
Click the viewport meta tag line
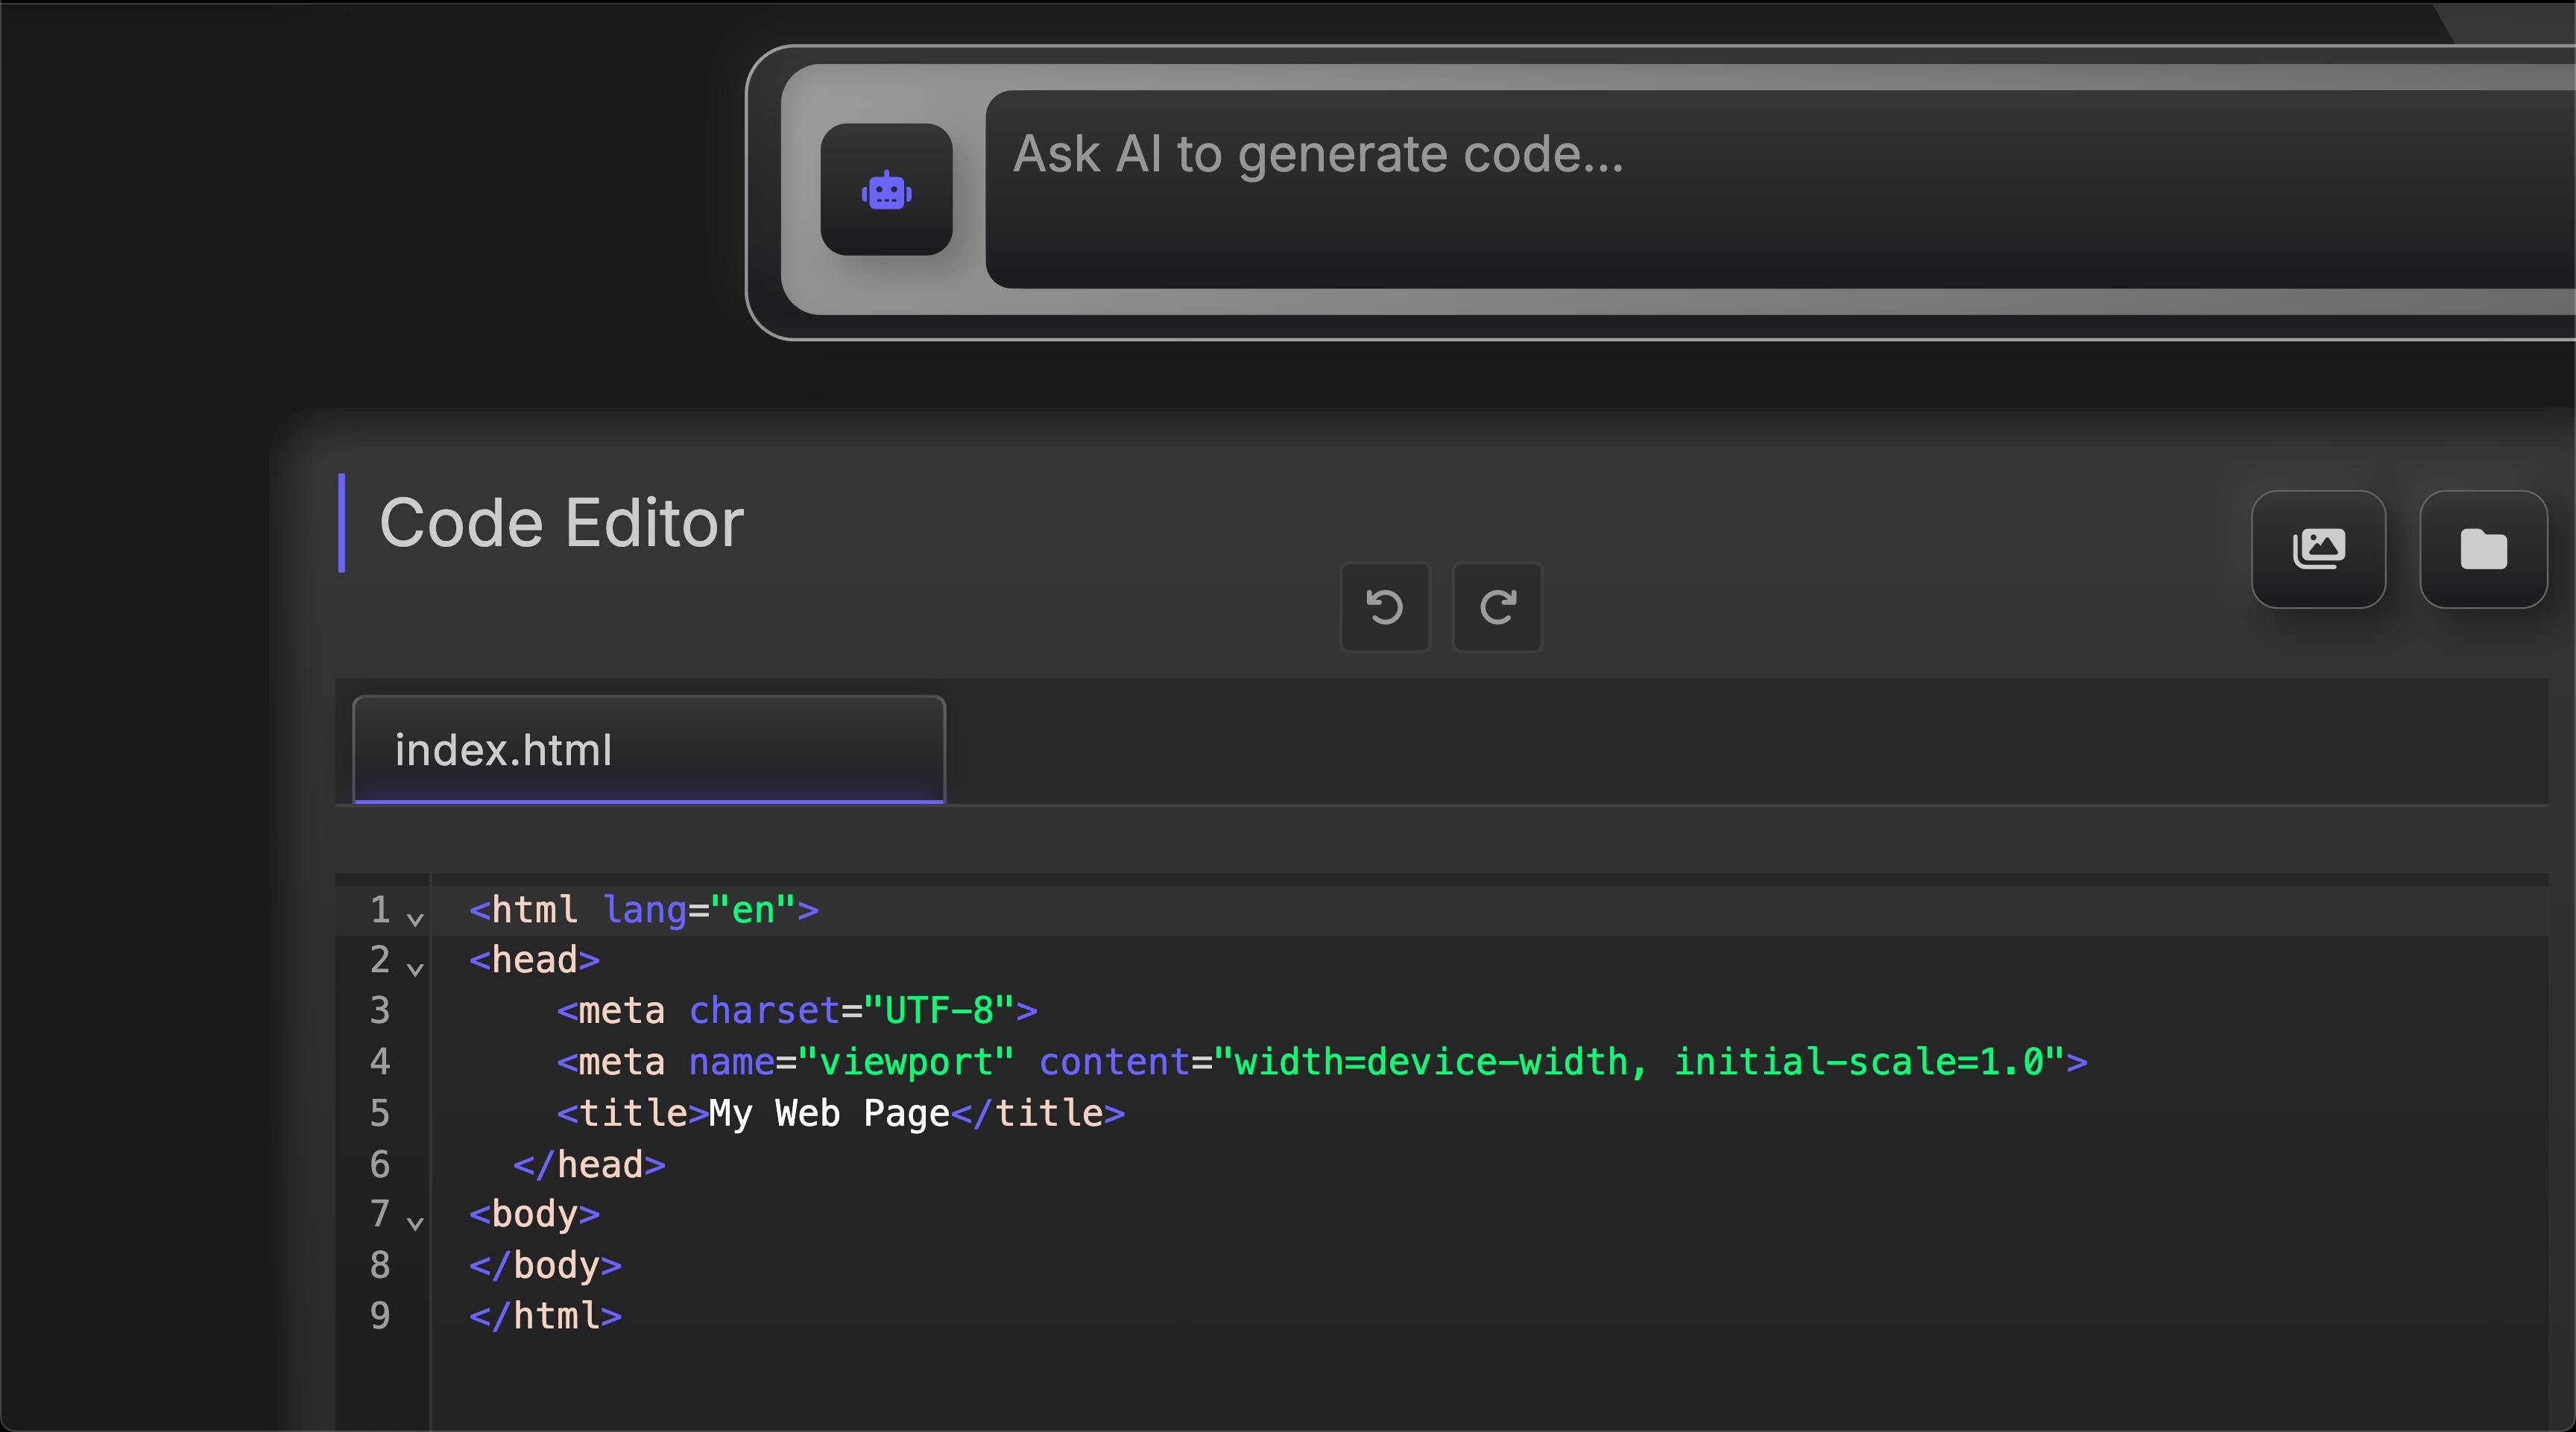(1320, 1061)
